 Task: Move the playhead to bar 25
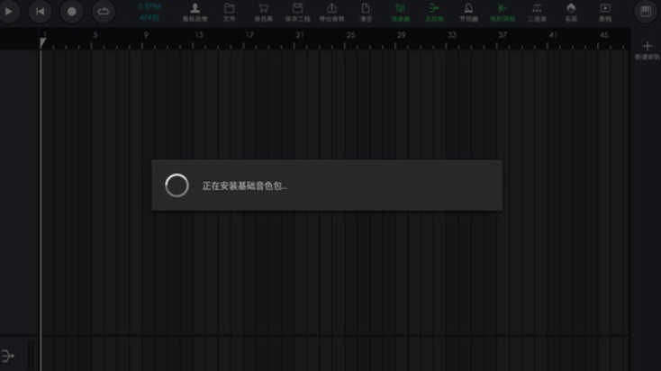(350, 35)
